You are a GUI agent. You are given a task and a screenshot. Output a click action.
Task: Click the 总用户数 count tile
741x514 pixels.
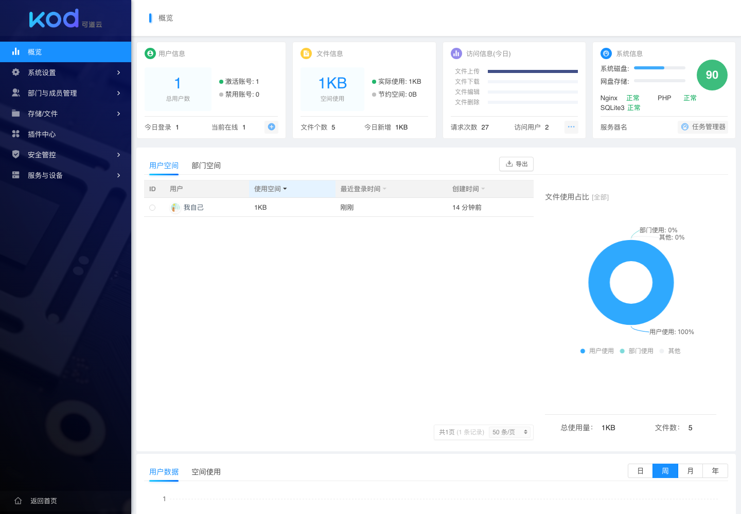(178, 89)
